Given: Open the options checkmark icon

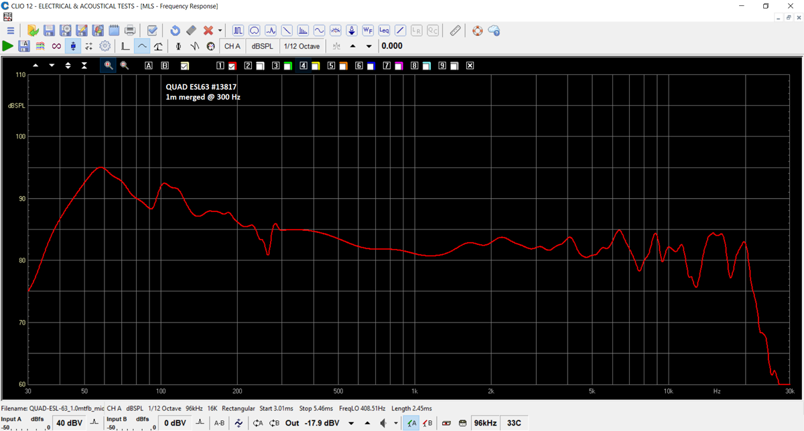Looking at the screenshot, I should click(x=152, y=31).
